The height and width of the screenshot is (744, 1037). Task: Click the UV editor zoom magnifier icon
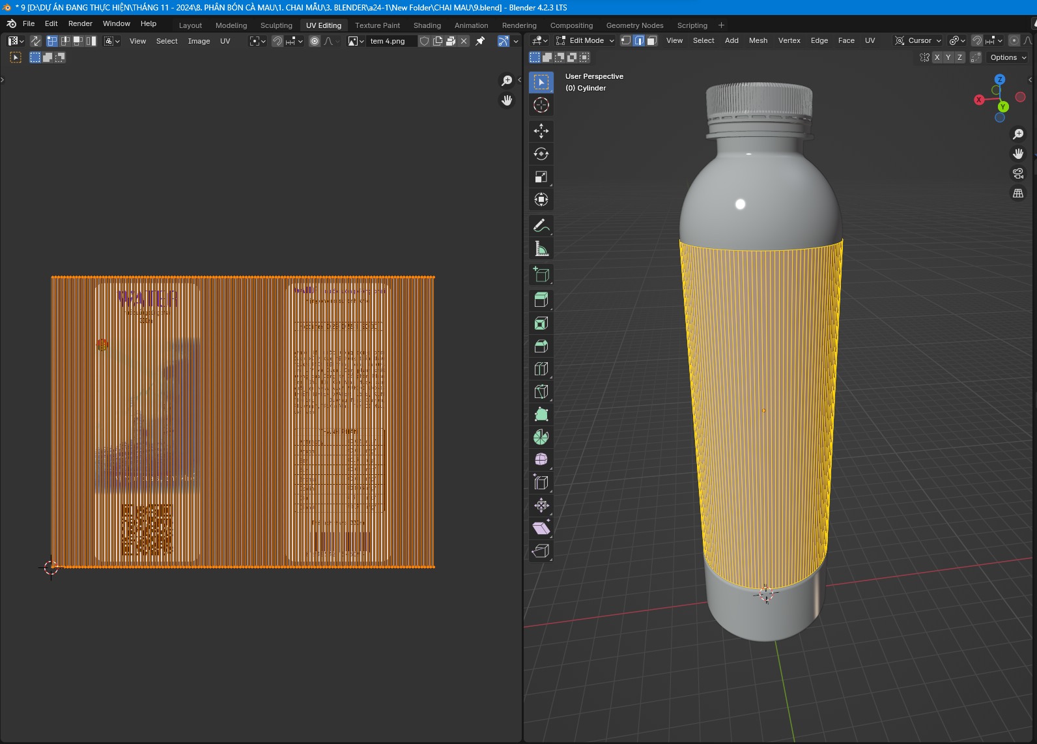point(507,81)
